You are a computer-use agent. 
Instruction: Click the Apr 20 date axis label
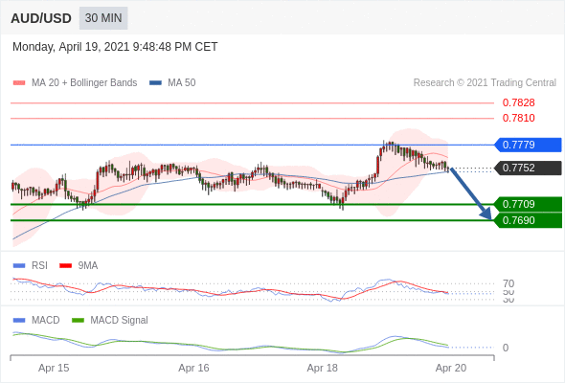tap(451, 368)
